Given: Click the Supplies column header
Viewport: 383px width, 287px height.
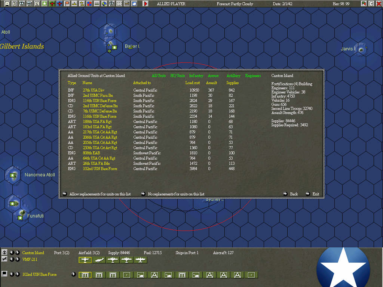Looking at the screenshot, I should tap(233, 83).
